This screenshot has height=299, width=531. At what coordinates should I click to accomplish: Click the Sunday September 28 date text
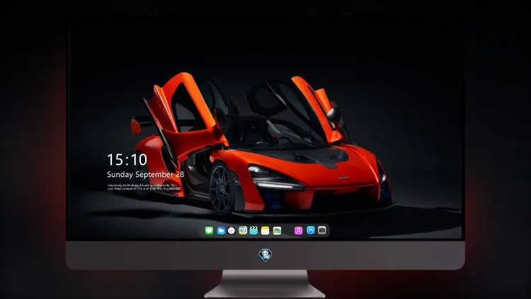146,174
